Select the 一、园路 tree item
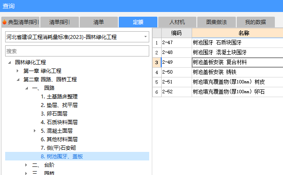 pos(43,88)
